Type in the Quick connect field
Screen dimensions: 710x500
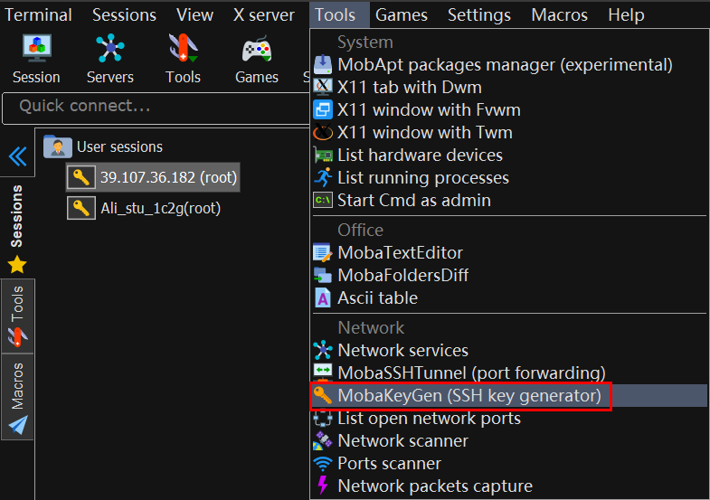coord(154,107)
